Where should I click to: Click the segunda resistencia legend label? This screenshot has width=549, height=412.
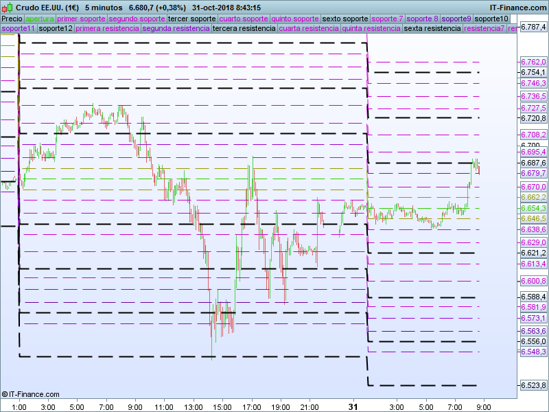point(176,28)
